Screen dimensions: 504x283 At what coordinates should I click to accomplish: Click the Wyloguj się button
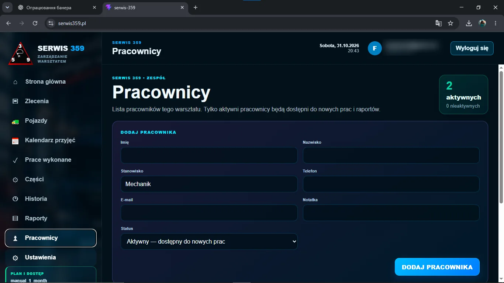coord(472,48)
